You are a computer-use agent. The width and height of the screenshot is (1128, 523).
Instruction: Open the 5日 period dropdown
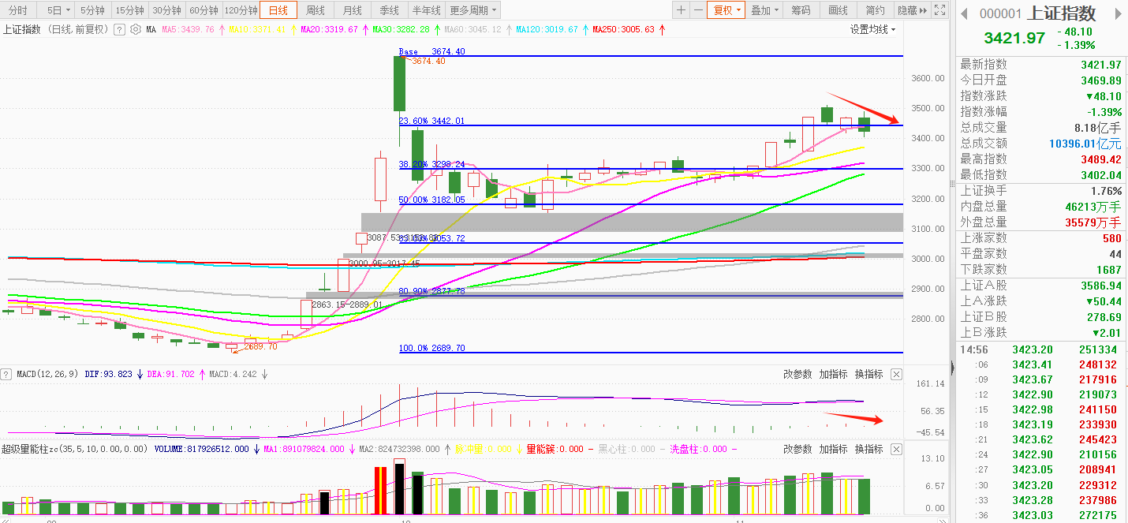tap(57, 10)
